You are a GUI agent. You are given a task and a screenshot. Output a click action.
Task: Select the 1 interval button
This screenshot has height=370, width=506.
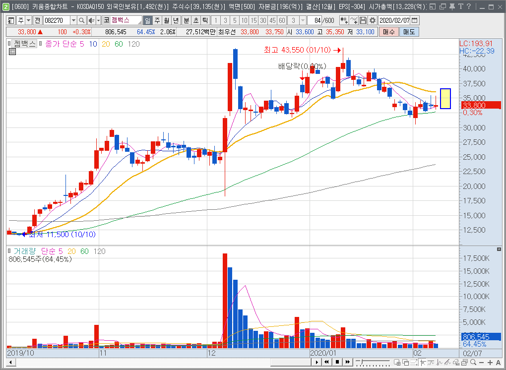click(x=216, y=21)
